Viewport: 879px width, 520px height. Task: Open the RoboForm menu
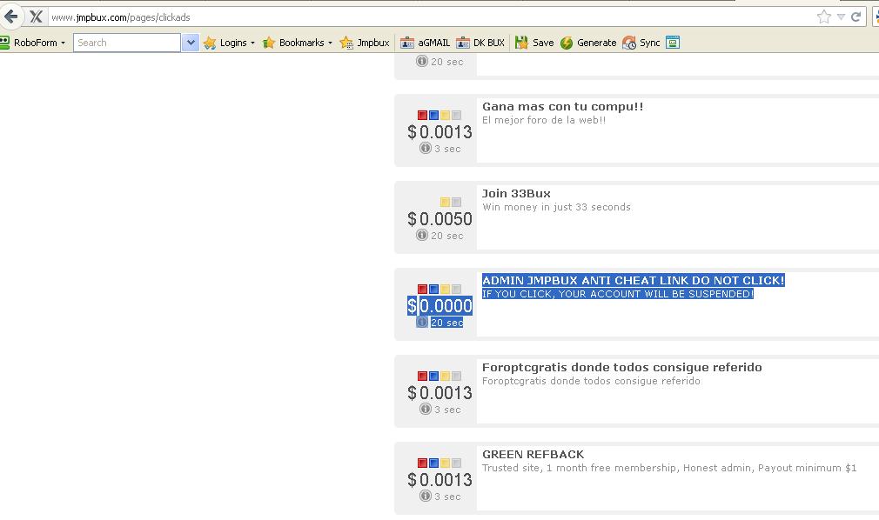[x=33, y=43]
